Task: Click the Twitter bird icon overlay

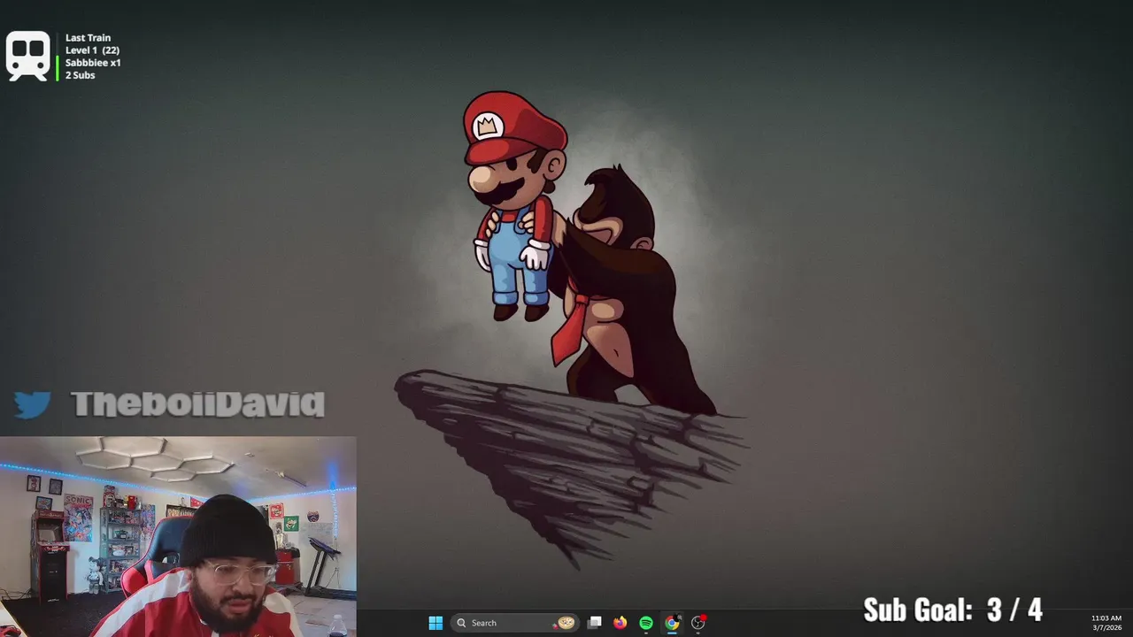Action: point(33,405)
